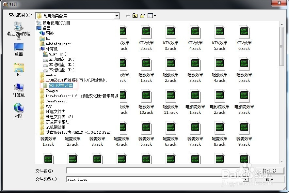
Task: Create a new folder
Action: [142, 15]
